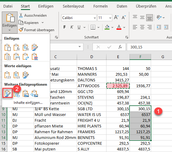Switch to the Seitenlayout tab
Viewport: 172px width, 152px height.
coord(73,6)
